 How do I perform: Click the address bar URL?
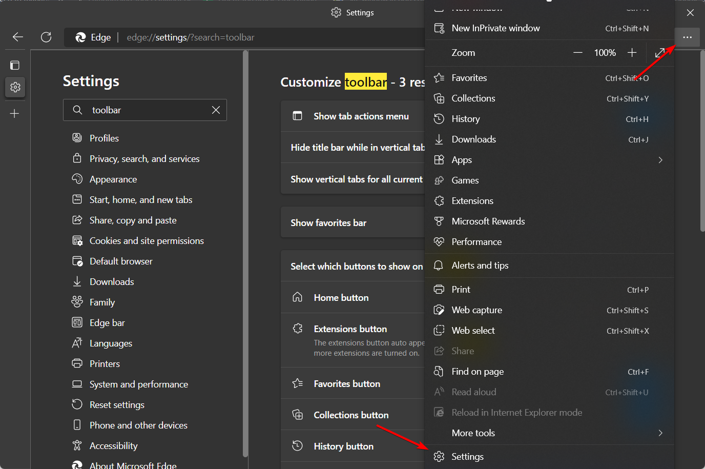191,37
